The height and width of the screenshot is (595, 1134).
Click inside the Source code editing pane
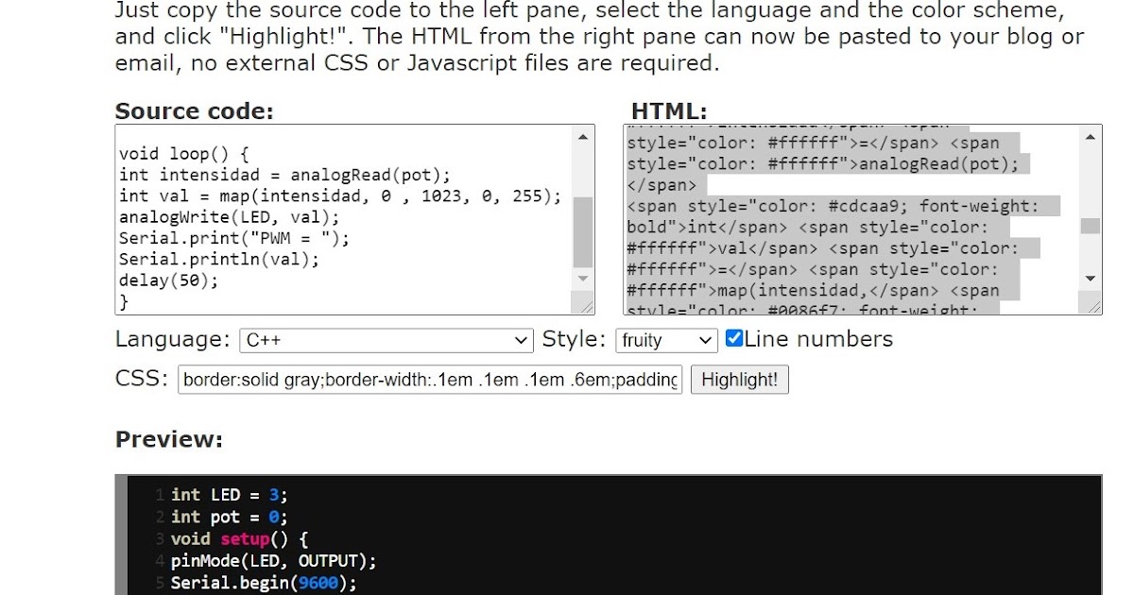pos(340,217)
